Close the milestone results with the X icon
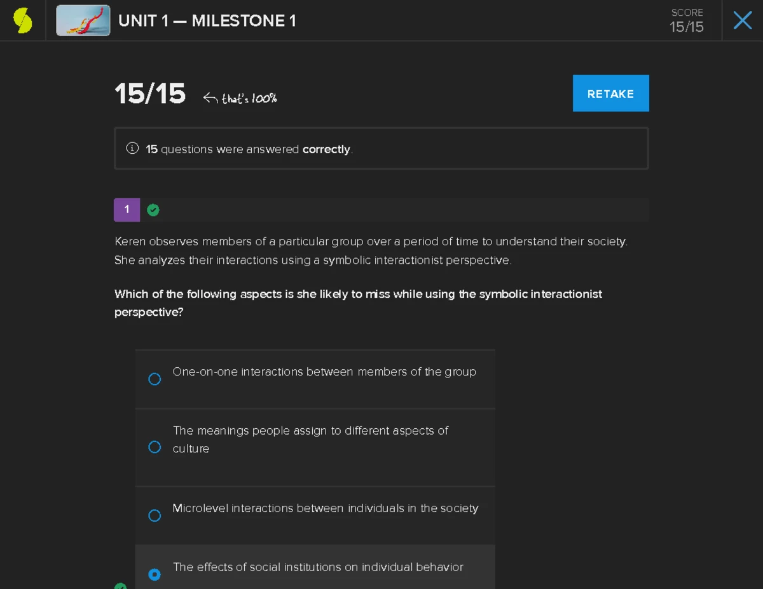This screenshot has height=589, width=763. pyautogui.click(x=742, y=20)
